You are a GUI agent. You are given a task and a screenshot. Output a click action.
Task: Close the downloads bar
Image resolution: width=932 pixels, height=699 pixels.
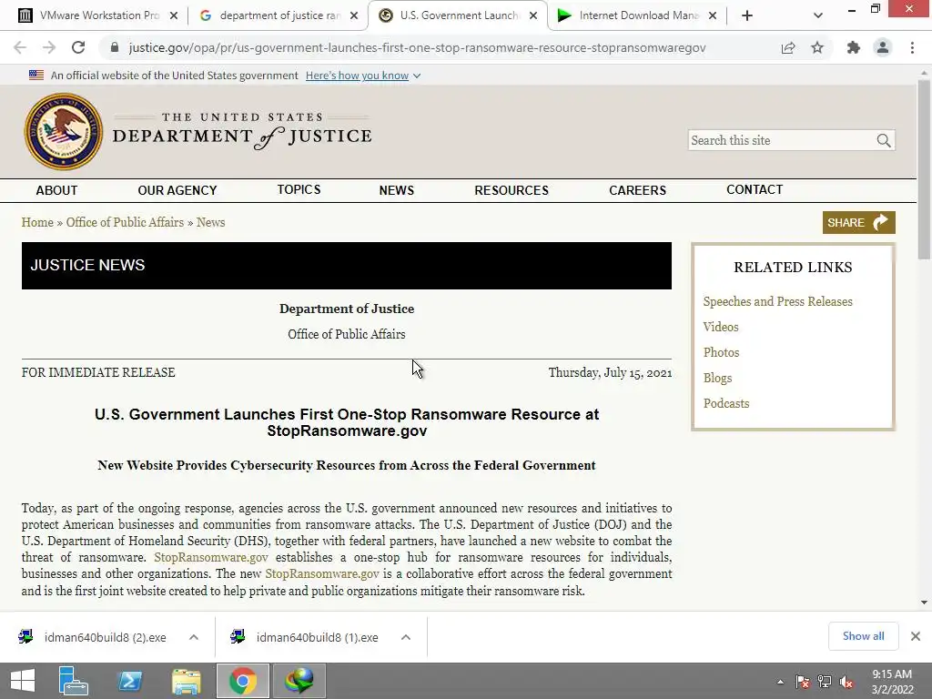point(916,636)
